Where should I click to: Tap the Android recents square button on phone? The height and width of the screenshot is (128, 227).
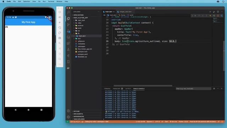[x=41, y=110]
